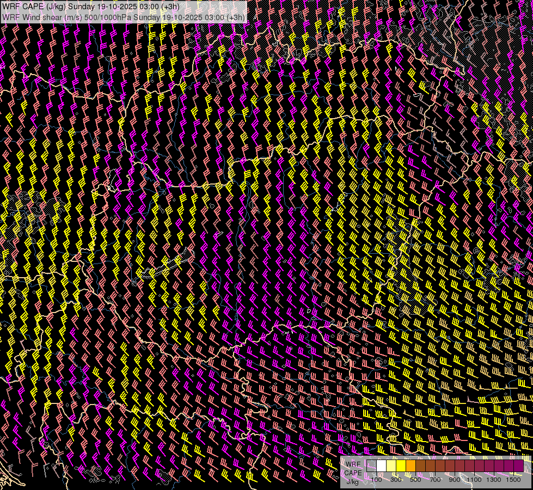533x490 pixels.
Task: Click the last purple swatch above 1500
Action: pos(519,466)
